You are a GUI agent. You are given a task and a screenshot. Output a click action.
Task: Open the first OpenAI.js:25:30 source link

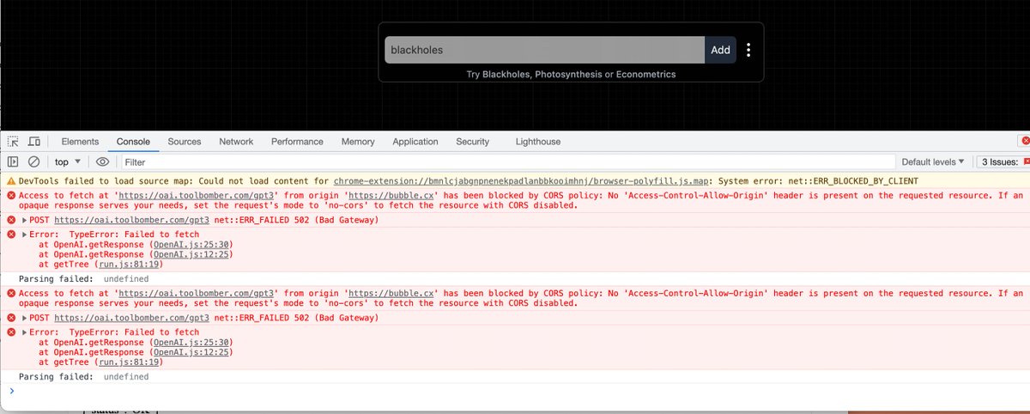[x=191, y=245]
